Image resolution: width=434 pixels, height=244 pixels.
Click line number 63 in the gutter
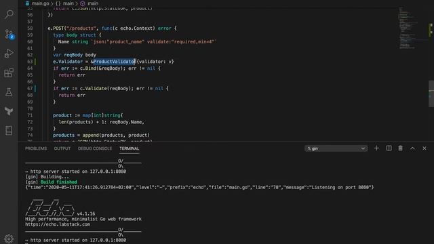pyautogui.click(x=30, y=62)
